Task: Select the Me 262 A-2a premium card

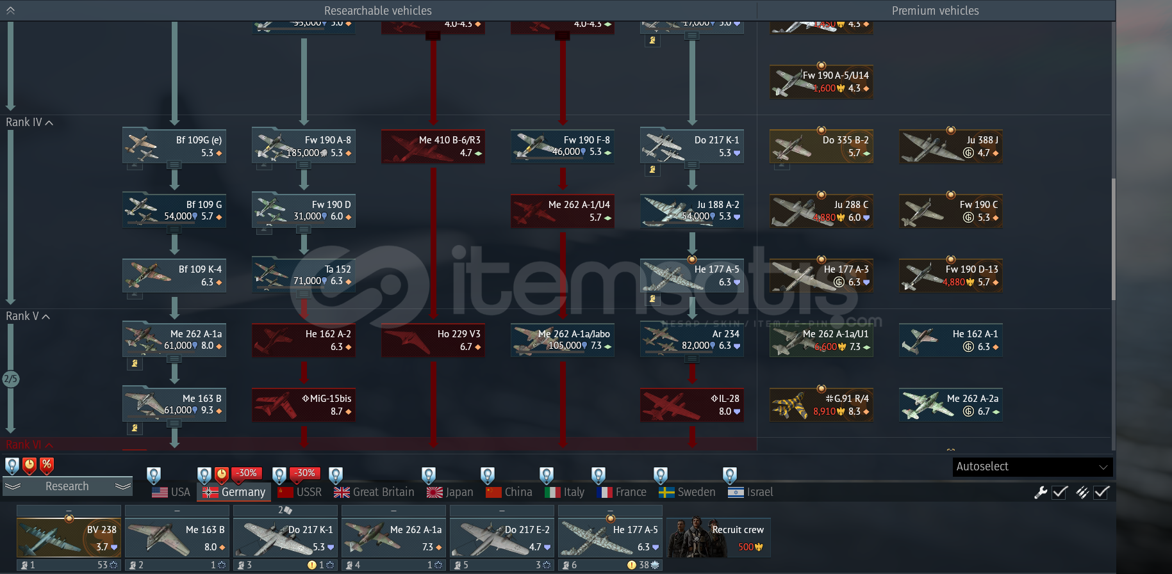Action: (x=951, y=404)
